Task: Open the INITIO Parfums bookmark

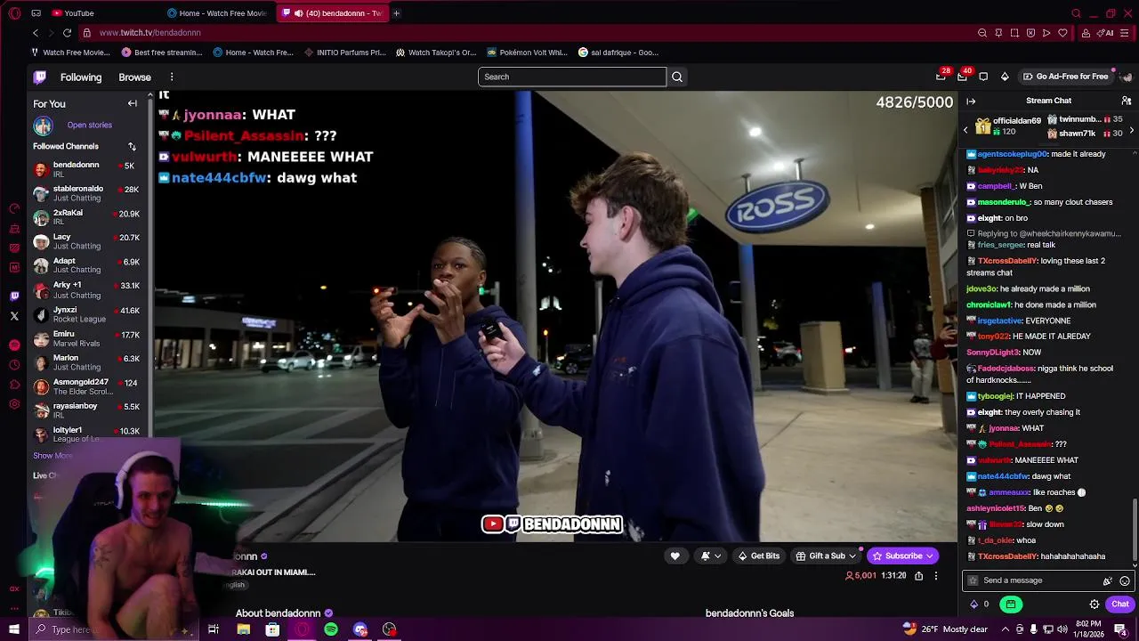Action: 345,53
